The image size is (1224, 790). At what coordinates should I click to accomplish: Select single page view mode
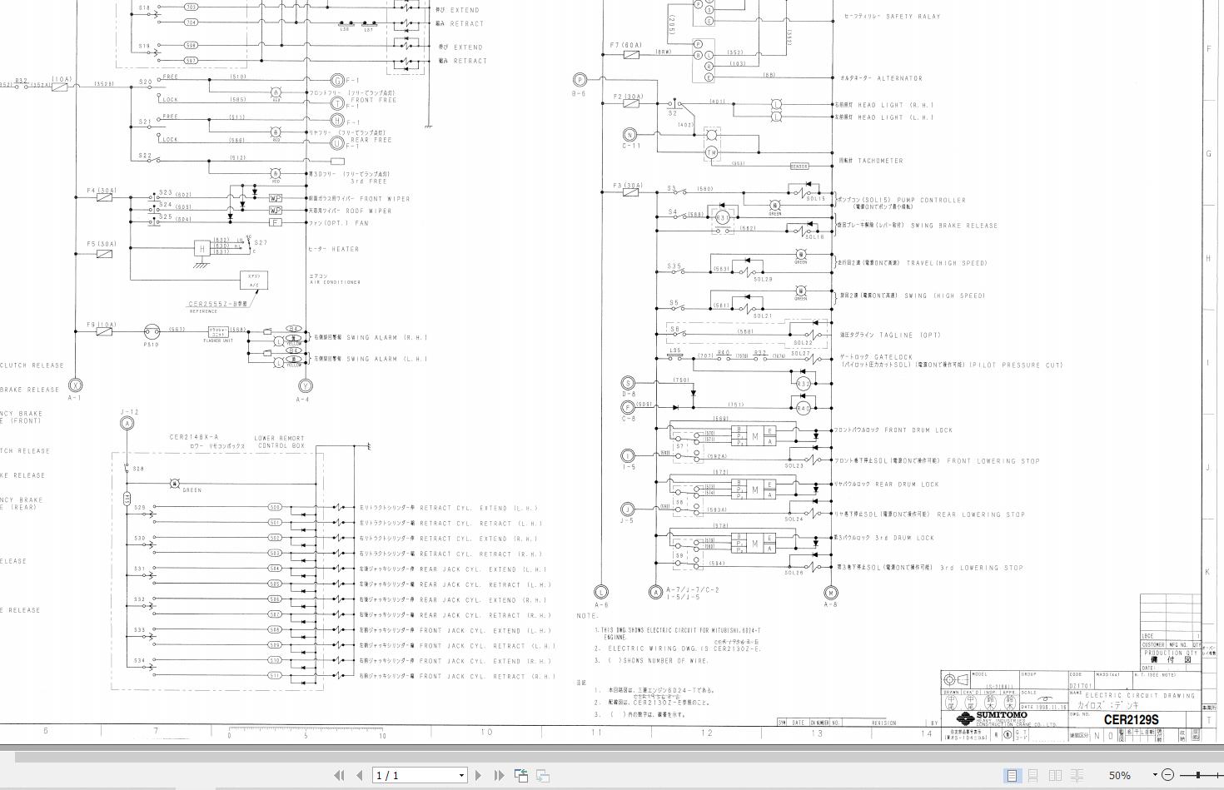pyautogui.click(x=1012, y=775)
